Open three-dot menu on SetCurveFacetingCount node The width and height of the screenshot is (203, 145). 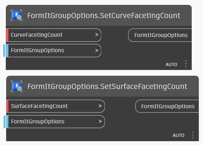point(186,64)
